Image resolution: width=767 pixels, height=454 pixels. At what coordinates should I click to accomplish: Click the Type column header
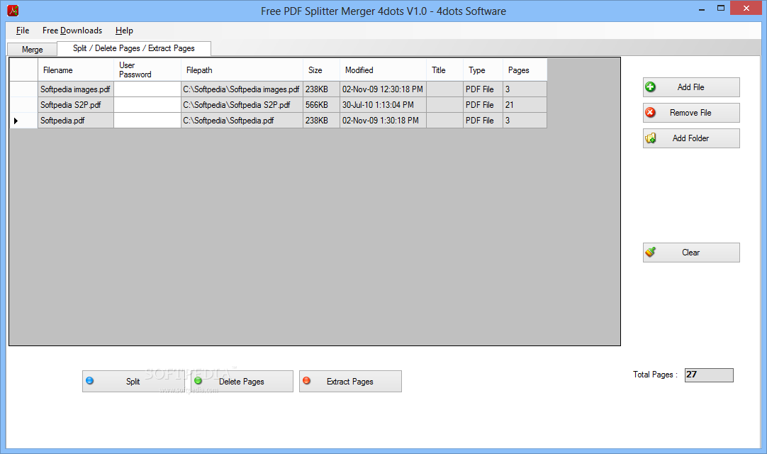click(483, 70)
